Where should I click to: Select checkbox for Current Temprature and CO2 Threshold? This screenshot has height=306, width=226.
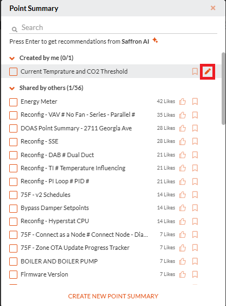point(13,71)
